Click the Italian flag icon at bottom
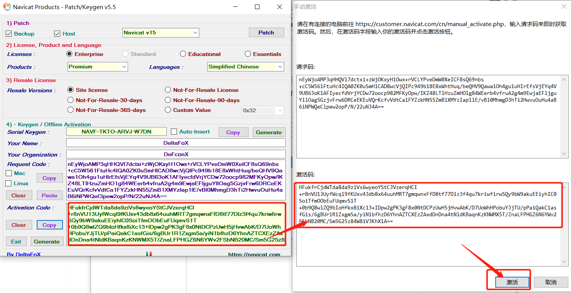Viewport: 571px width, 293px height. pos(149,254)
